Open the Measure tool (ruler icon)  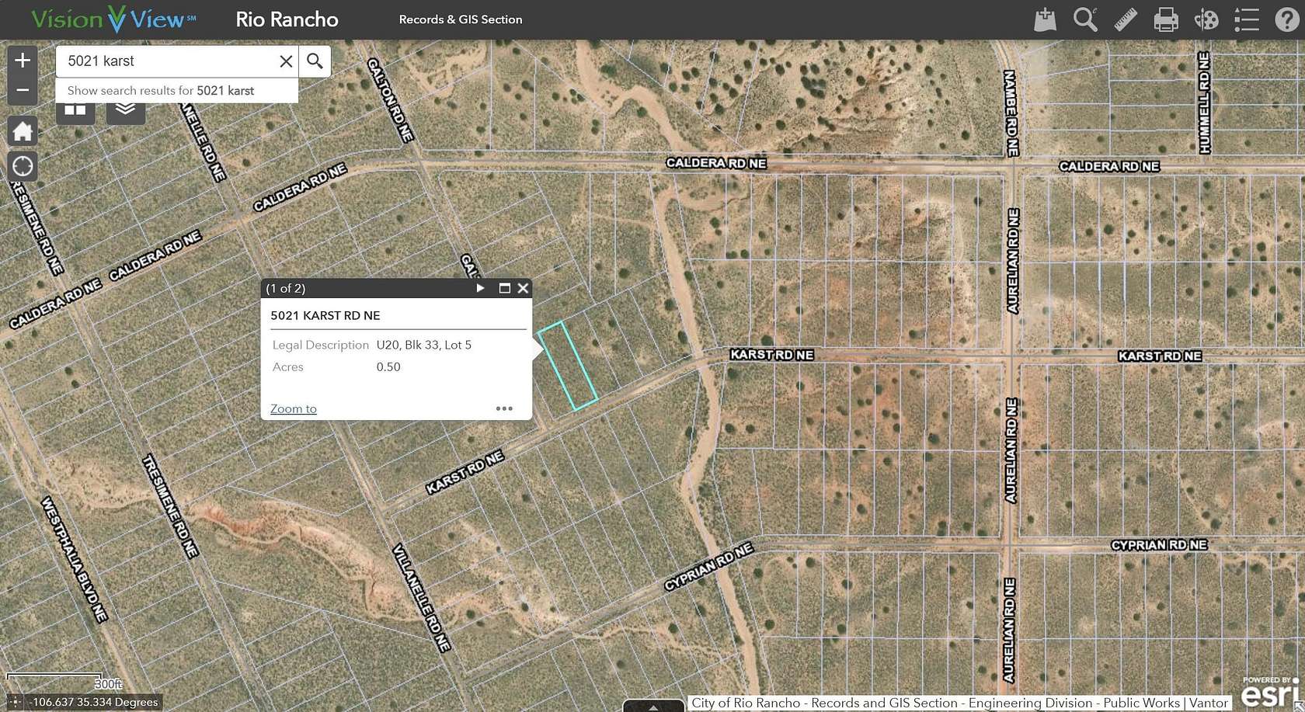(x=1125, y=19)
